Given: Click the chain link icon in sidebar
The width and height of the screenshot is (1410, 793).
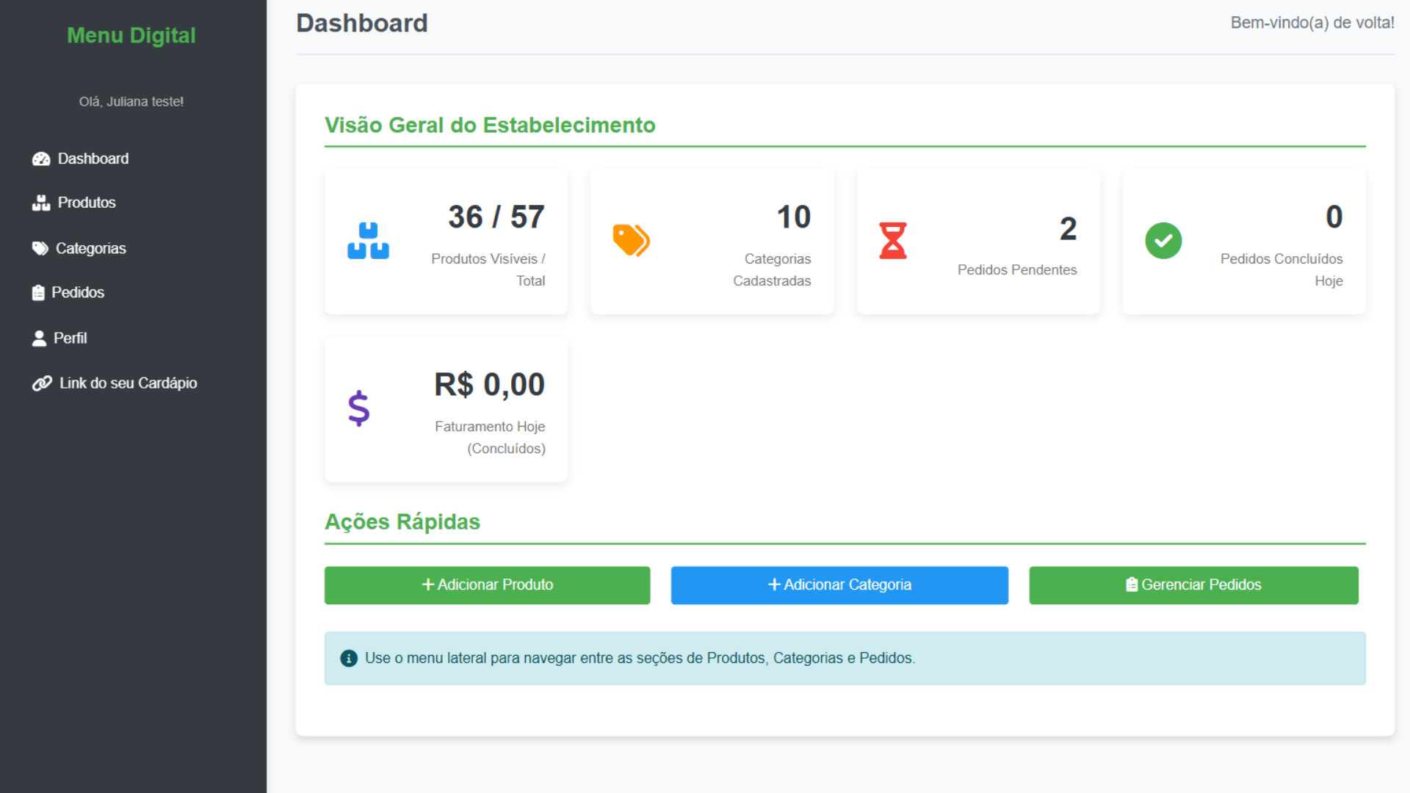Looking at the screenshot, I should click(x=42, y=383).
